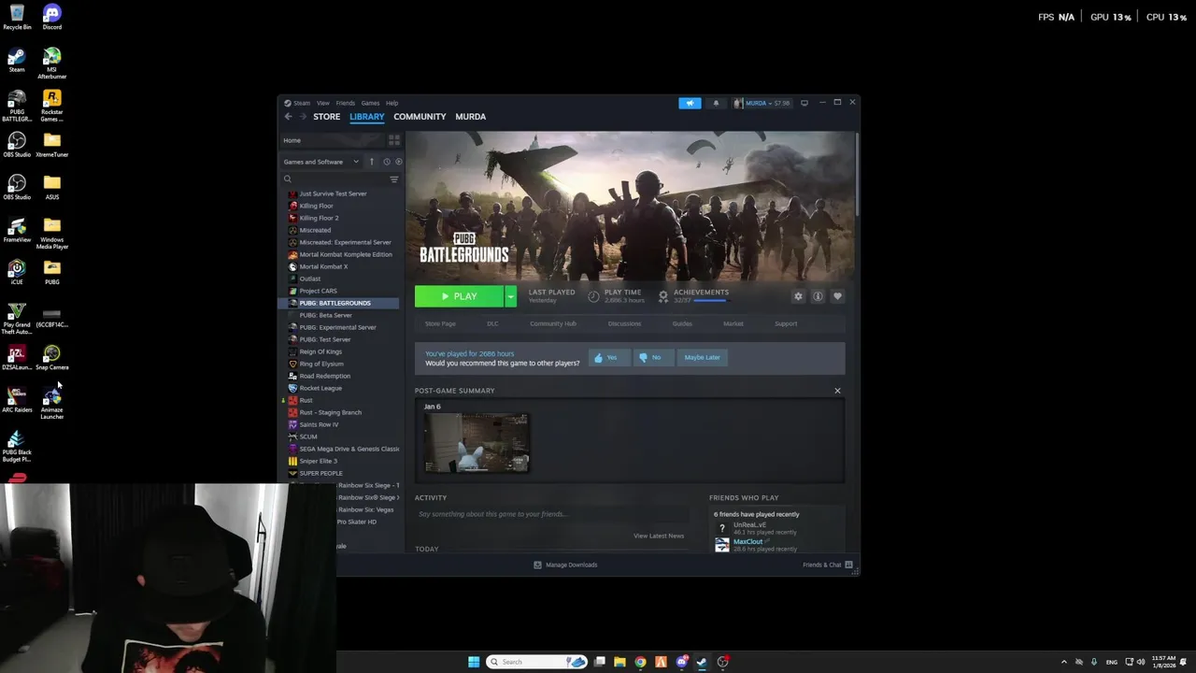Open the MURDA profile tab
Screen dimensions: 1196x673
[x=470, y=117]
